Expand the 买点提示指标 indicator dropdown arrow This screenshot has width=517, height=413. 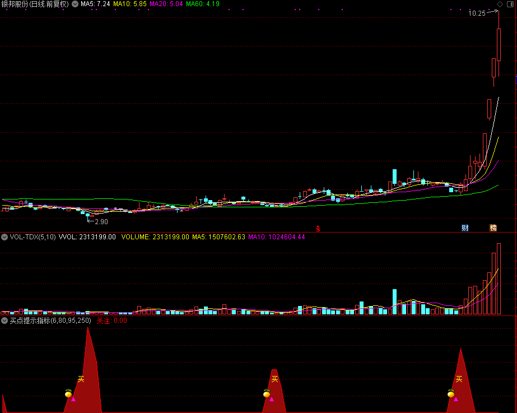click(x=4, y=321)
